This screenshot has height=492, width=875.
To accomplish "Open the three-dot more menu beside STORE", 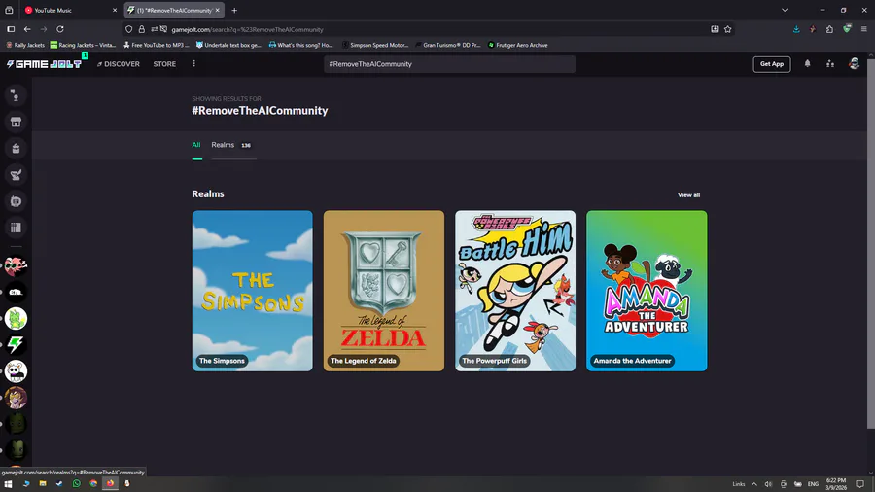I will pyautogui.click(x=194, y=63).
